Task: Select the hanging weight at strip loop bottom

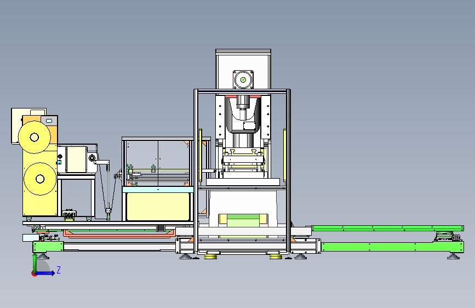Action: pyautogui.click(x=108, y=210)
